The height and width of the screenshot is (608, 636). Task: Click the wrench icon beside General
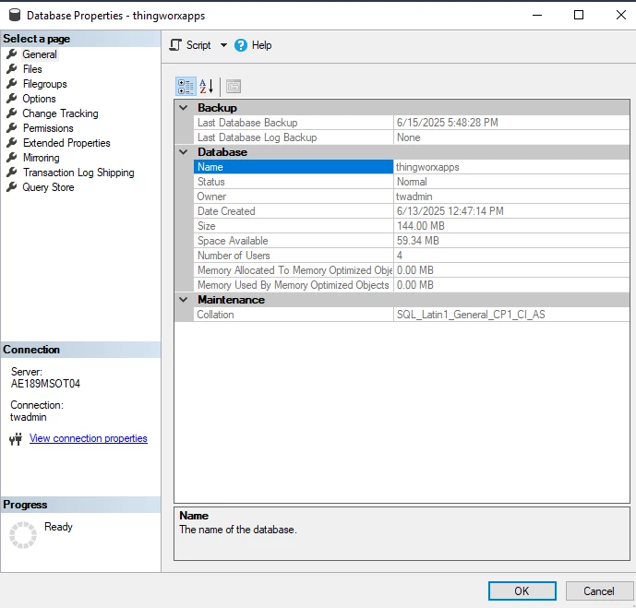point(12,54)
